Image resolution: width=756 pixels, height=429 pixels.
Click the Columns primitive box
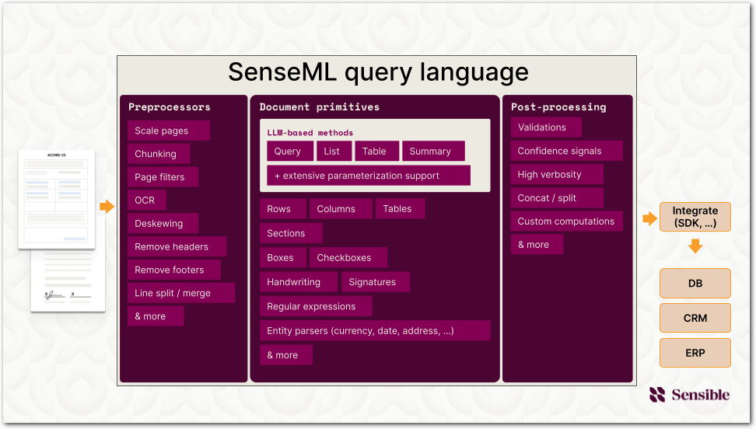(x=341, y=209)
